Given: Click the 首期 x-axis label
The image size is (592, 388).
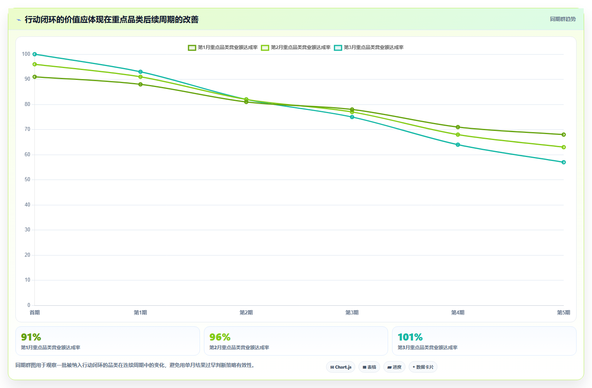Looking at the screenshot, I should tap(35, 312).
